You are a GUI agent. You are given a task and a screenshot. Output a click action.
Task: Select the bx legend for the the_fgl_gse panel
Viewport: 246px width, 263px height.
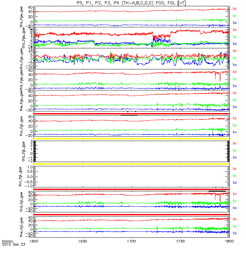click(x=235, y=233)
